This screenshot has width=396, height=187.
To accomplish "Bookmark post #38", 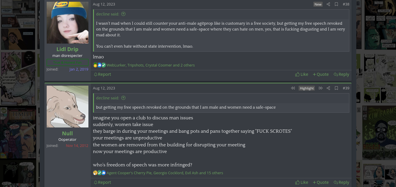I will point(336,4).
